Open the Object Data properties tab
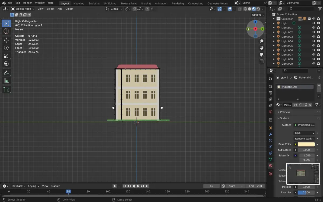This screenshot has width=323, height=202. (271, 159)
